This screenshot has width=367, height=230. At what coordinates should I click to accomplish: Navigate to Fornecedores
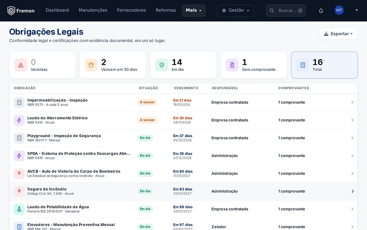[x=131, y=10]
